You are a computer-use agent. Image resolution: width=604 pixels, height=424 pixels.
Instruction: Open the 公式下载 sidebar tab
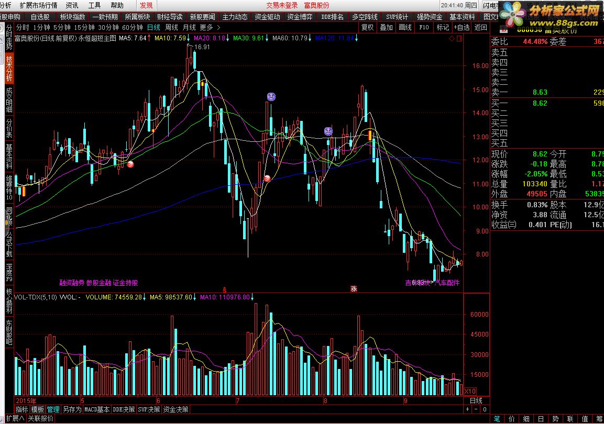(9, 244)
